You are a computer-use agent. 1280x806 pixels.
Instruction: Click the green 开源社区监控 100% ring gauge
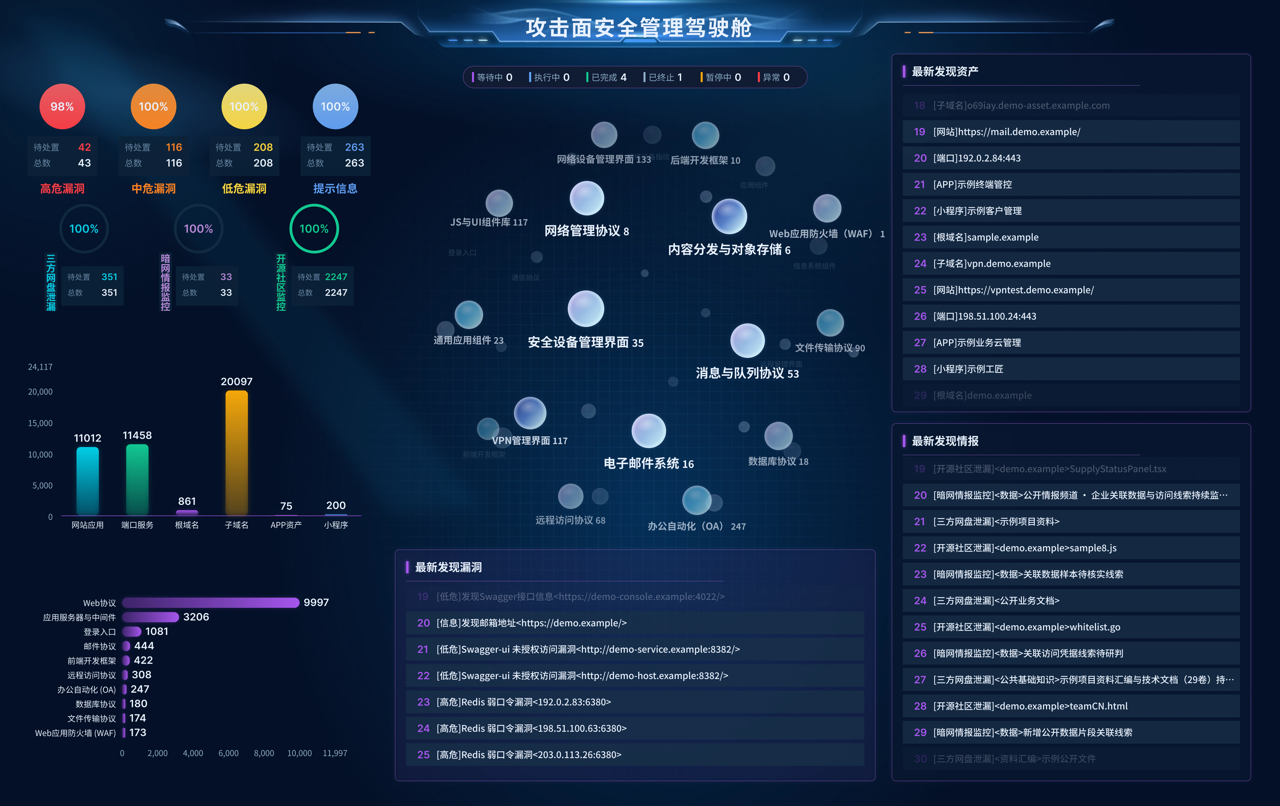tap(314, 229)
